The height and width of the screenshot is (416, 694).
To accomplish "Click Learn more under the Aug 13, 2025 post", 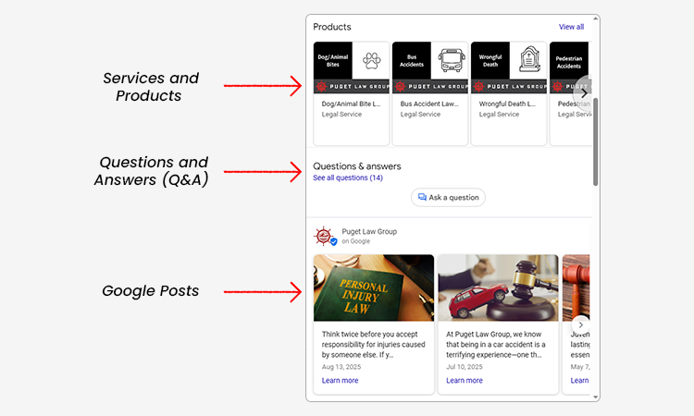I will click(x=340, y=380).
